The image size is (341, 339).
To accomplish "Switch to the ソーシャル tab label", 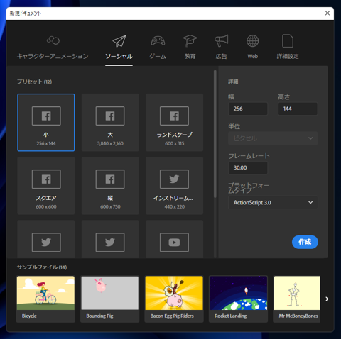I will (x=119, y=56).
